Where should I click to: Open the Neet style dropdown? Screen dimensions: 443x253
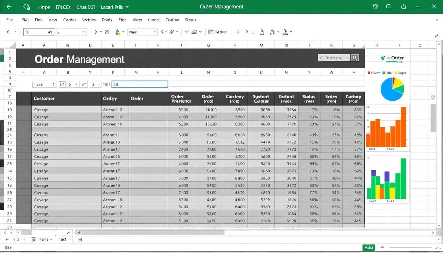point(142,32)
